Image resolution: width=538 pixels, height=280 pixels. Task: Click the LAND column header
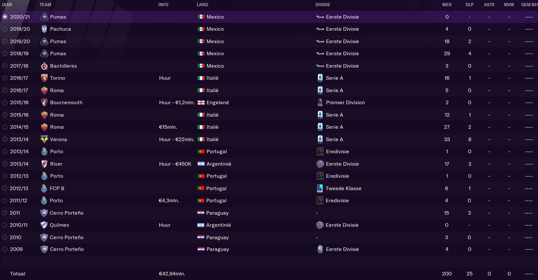coord(202,5)
